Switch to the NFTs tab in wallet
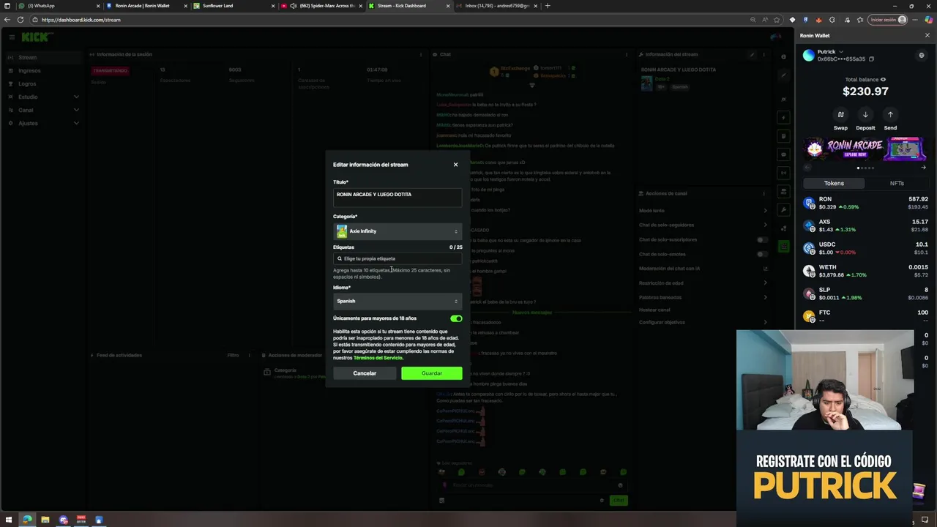 click(897, 183)
